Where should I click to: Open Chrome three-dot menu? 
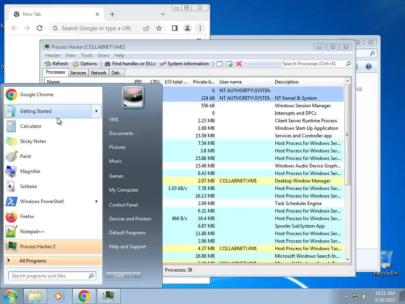(200, 28)
